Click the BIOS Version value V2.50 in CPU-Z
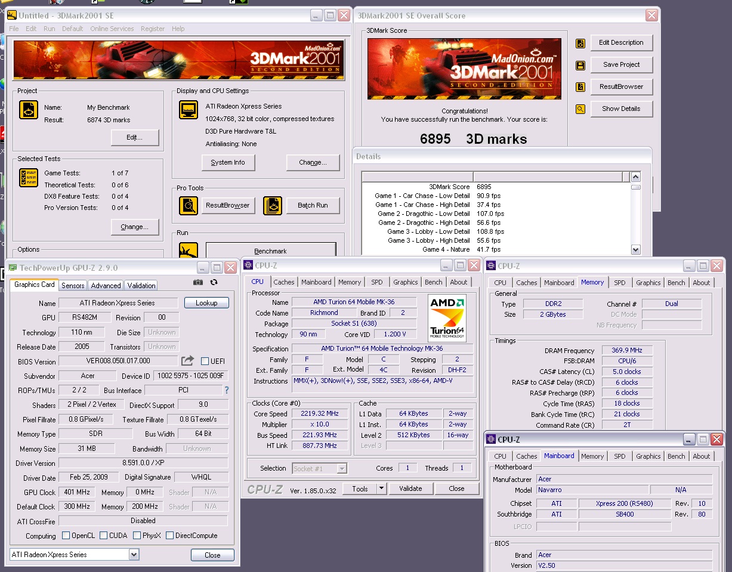732x572 pixels. pos(624,565)
